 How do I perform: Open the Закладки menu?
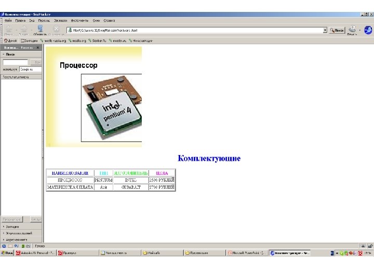pos(61,20)
